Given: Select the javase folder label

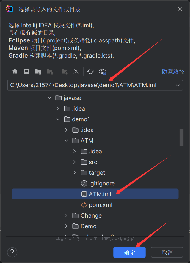Looking at the screenshot, I should 72,98.
